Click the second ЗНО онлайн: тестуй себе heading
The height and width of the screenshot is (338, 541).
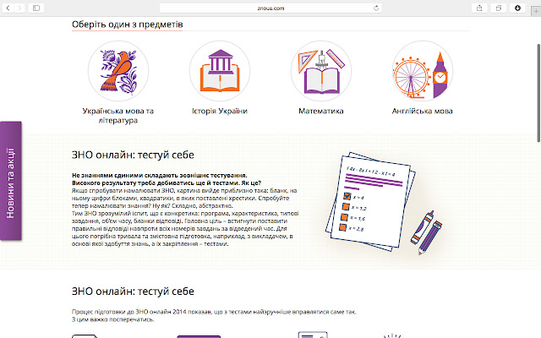tap(133, 292)
